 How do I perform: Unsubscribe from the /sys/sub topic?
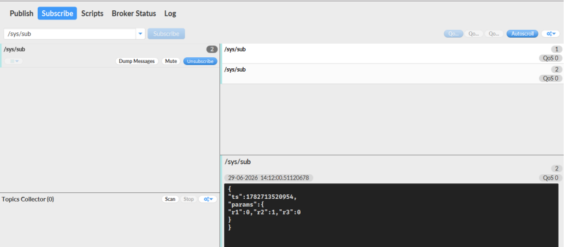coord(200,61)
